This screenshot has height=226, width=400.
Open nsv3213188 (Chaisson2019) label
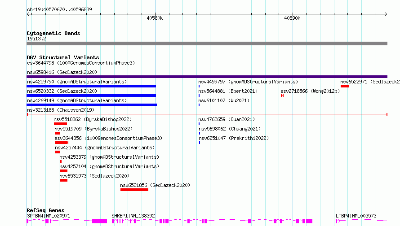click(61, 110)
